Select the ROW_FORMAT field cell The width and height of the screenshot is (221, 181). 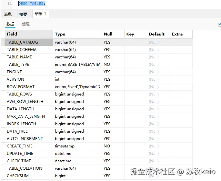29,87
